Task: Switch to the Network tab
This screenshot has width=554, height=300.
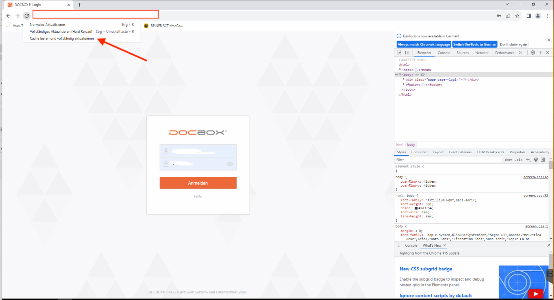Action: coord(482,53)
